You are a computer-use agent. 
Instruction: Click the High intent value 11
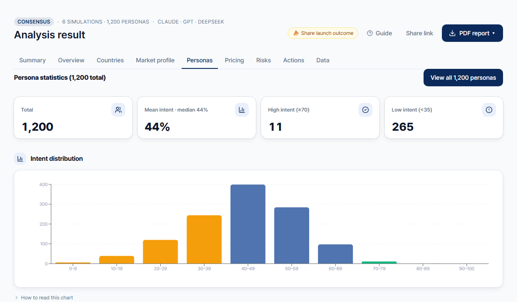point(276,127)
